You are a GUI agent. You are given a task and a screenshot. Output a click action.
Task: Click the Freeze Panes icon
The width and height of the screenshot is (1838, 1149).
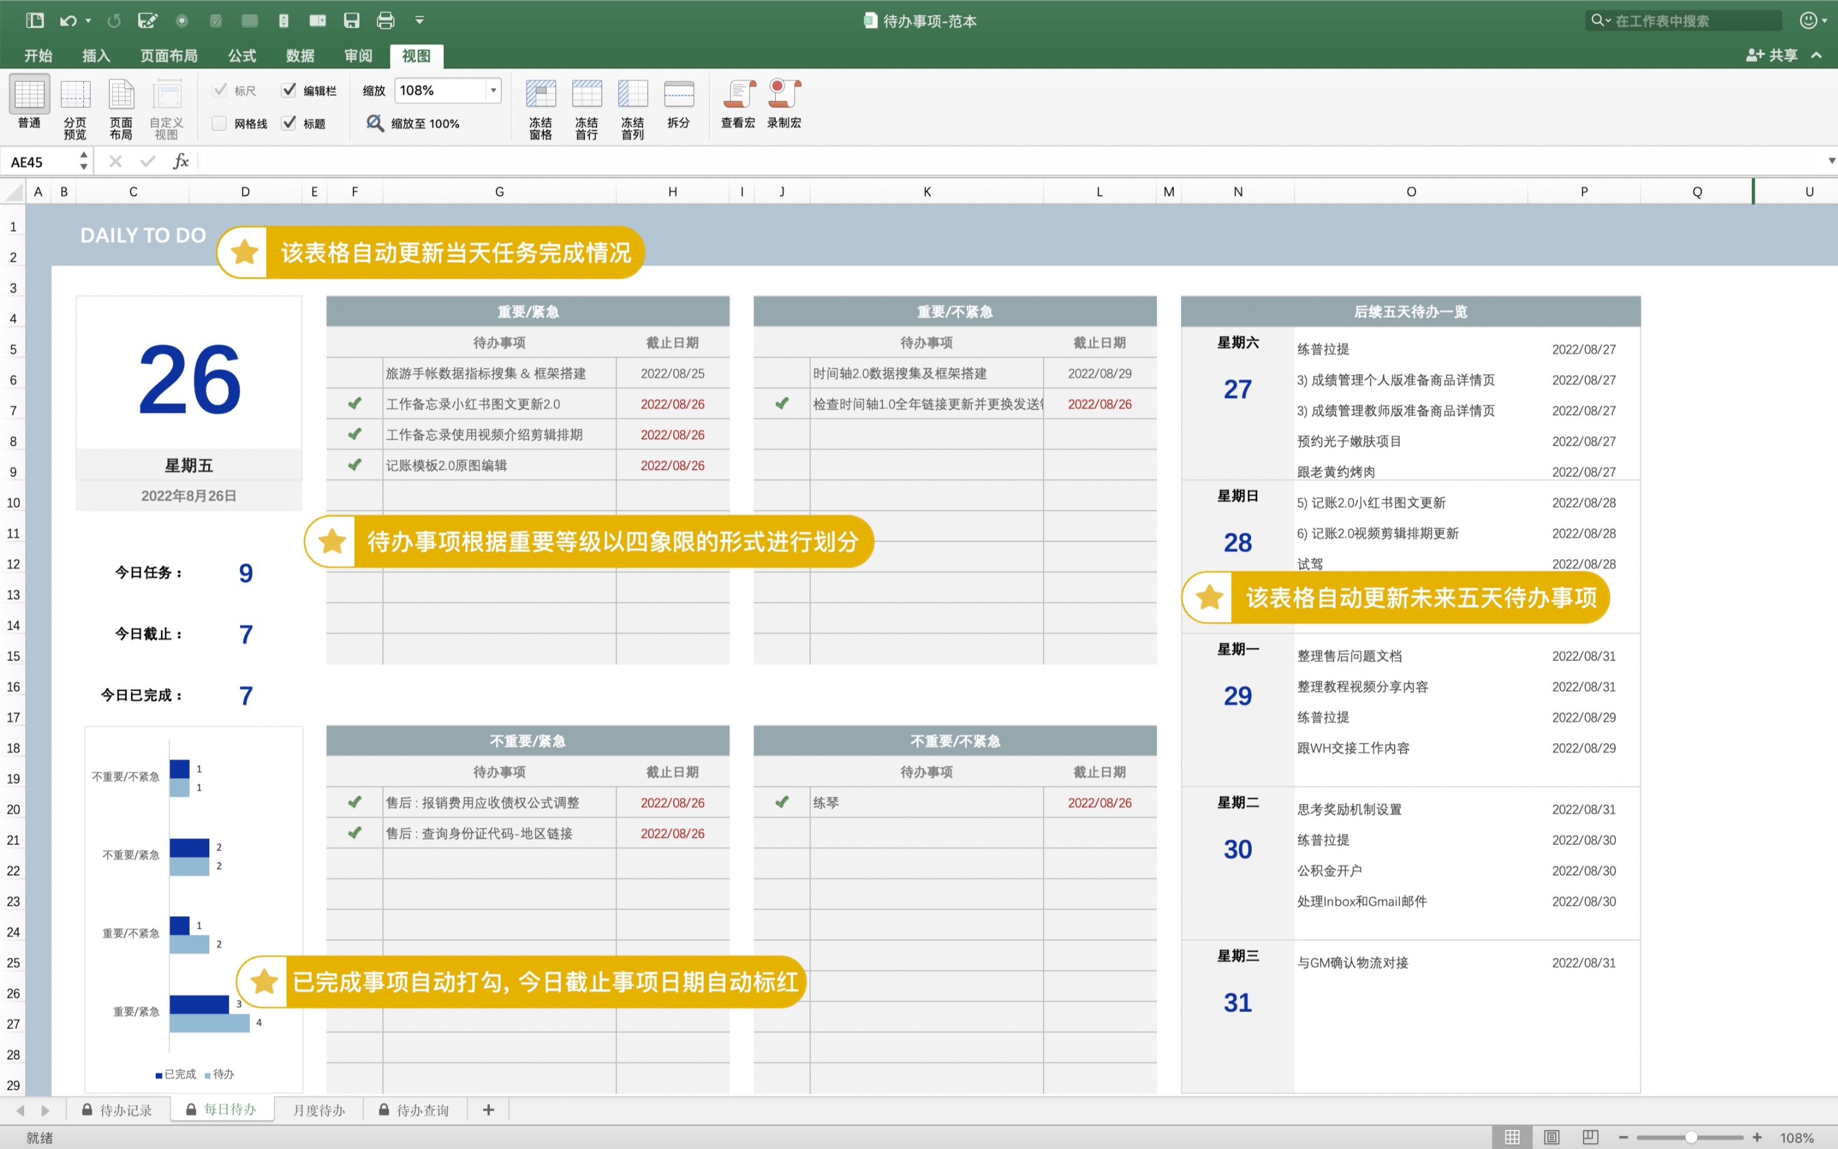coord(540,95)
